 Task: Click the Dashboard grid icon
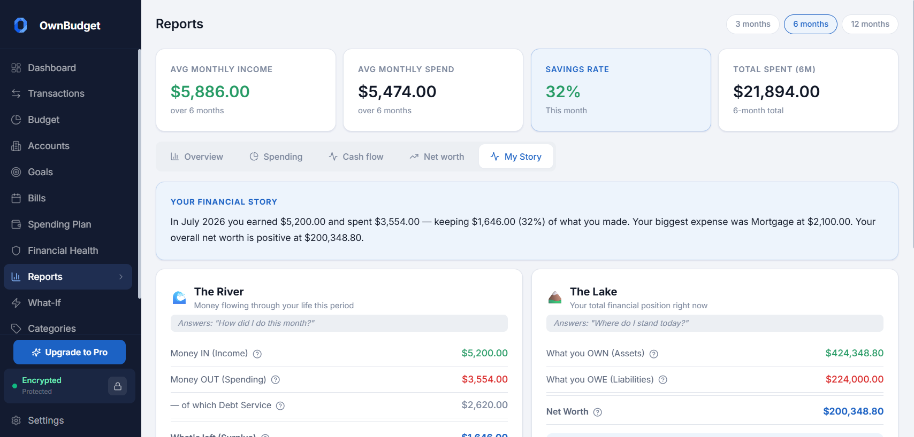pos(16,68)
